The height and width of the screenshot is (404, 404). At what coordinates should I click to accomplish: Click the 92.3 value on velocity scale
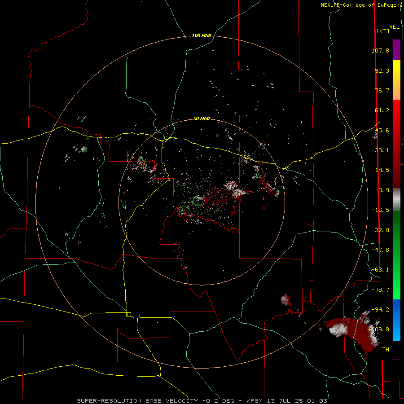tap(382, 70)
